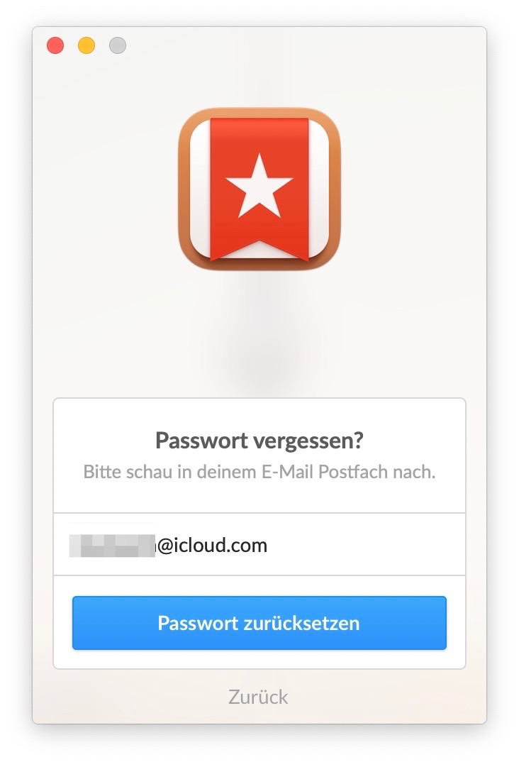Image resolution: width=519 pixels, height=762 pixels.
Task: Click the Wunderlist app icon
Action: coord(259,189)
